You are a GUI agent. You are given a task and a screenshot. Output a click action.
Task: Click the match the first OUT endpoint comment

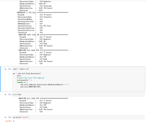point(31,78)
